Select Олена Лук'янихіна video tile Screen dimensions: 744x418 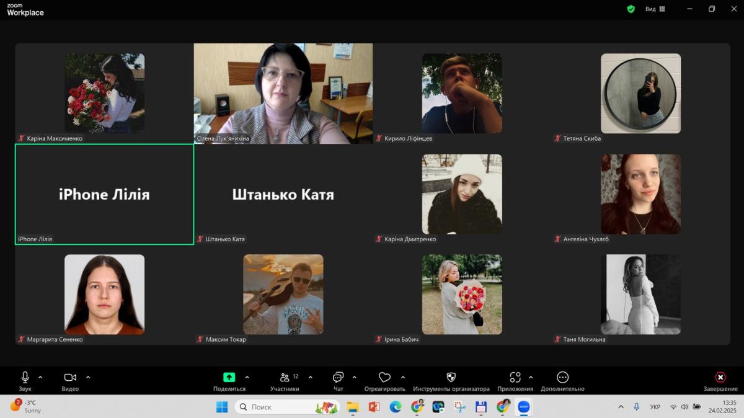(x=283, y=93)
